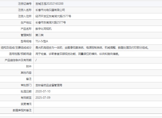Click the intended use description text
The height and width of the screenshot is (118, 162).
click(x=77, y=54)
